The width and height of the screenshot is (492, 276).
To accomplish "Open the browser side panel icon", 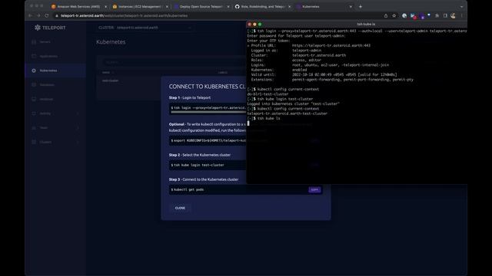I will click(x=445, y=15).
